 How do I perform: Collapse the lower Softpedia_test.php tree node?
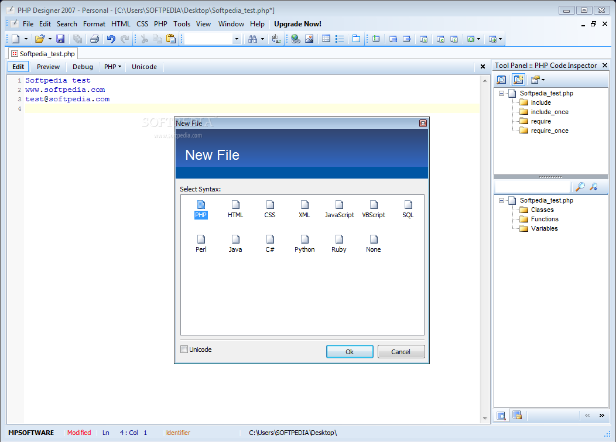[502, 200]
